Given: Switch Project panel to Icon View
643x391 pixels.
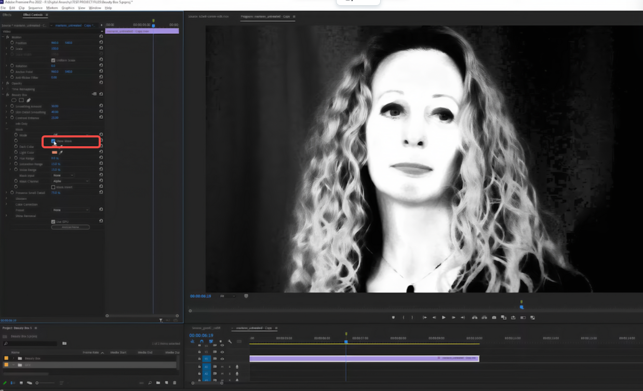Looking at the screenshot, I should click(x=21, y=383).
